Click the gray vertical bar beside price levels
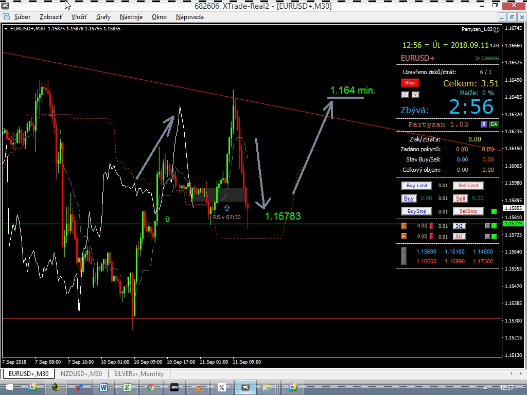Screen dimensions: 527x395 point(404,256)
